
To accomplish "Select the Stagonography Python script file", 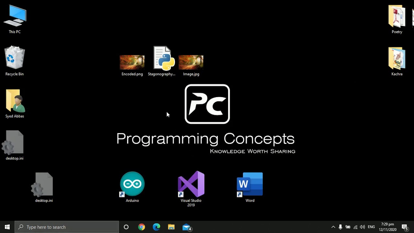I will [x=162, y=61].
